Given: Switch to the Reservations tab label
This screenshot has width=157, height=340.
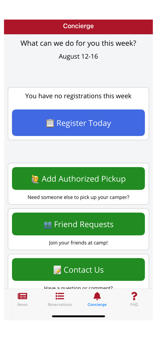Looking at the screenshot, I should 59,304.
